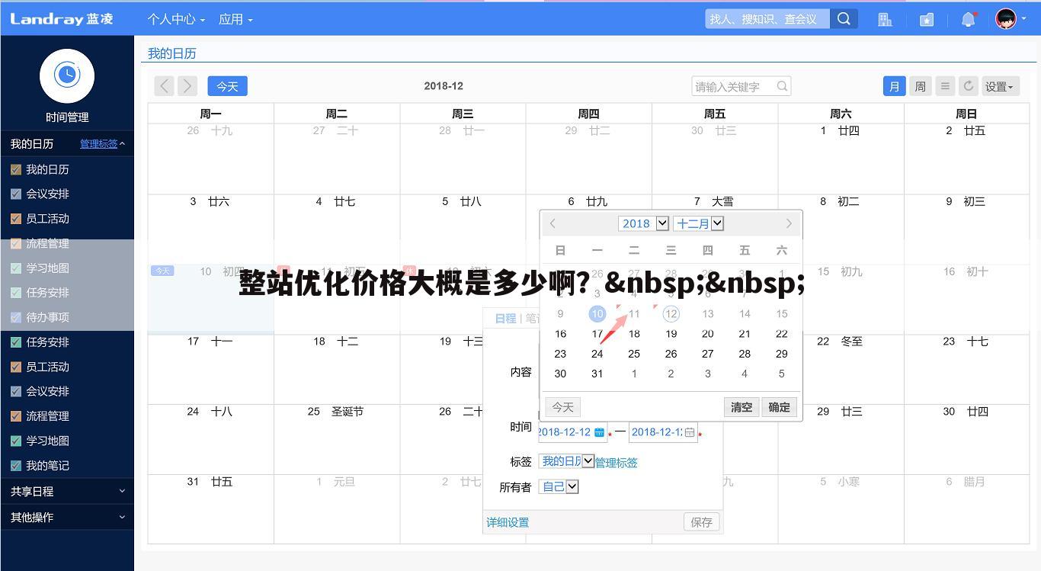Click calendar cell 31 廿五
Viewport: 1041px width, 571px height.
point(211,509)
